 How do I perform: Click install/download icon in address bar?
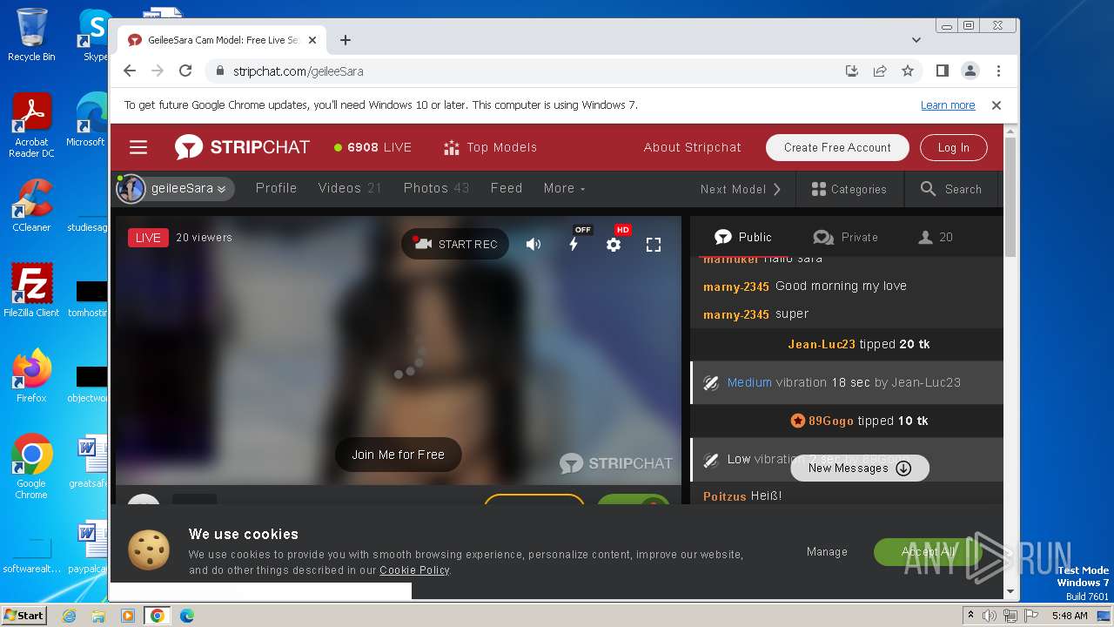[x=852, y=71]
